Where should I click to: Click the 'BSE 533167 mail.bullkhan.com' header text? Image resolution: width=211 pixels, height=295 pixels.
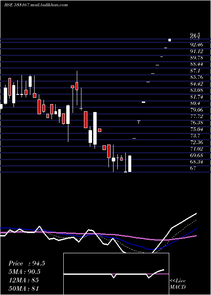point(36,5)
